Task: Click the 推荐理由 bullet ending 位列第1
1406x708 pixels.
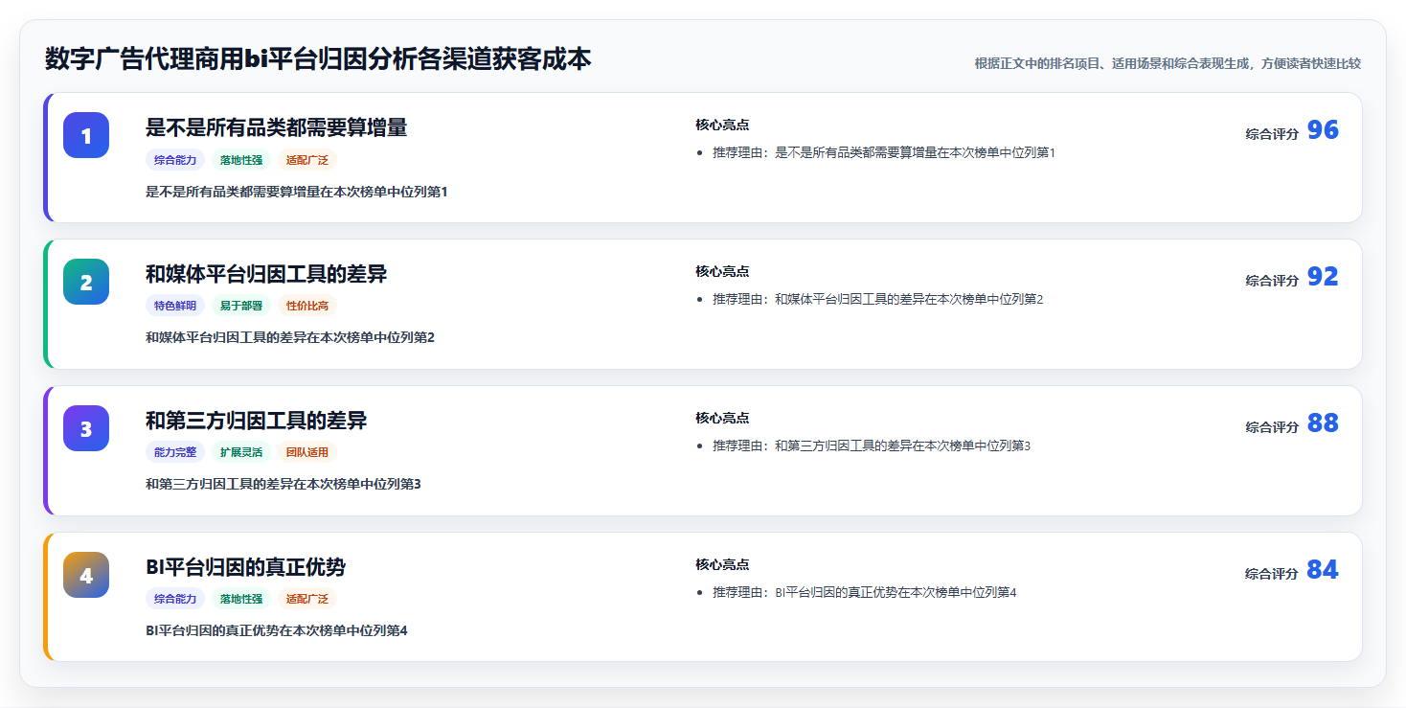Action: [884, 152]
